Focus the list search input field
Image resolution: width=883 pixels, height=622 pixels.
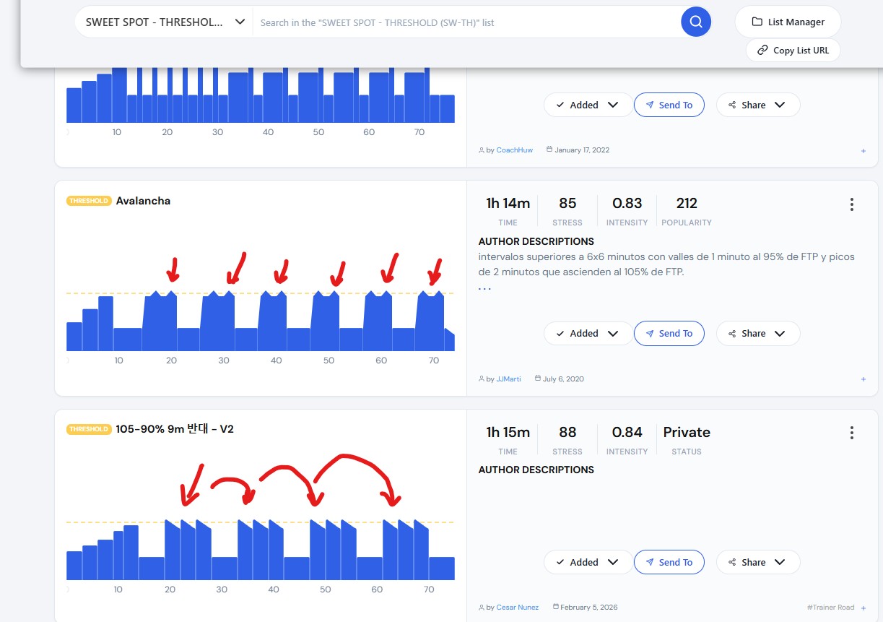tap(466, 22)
